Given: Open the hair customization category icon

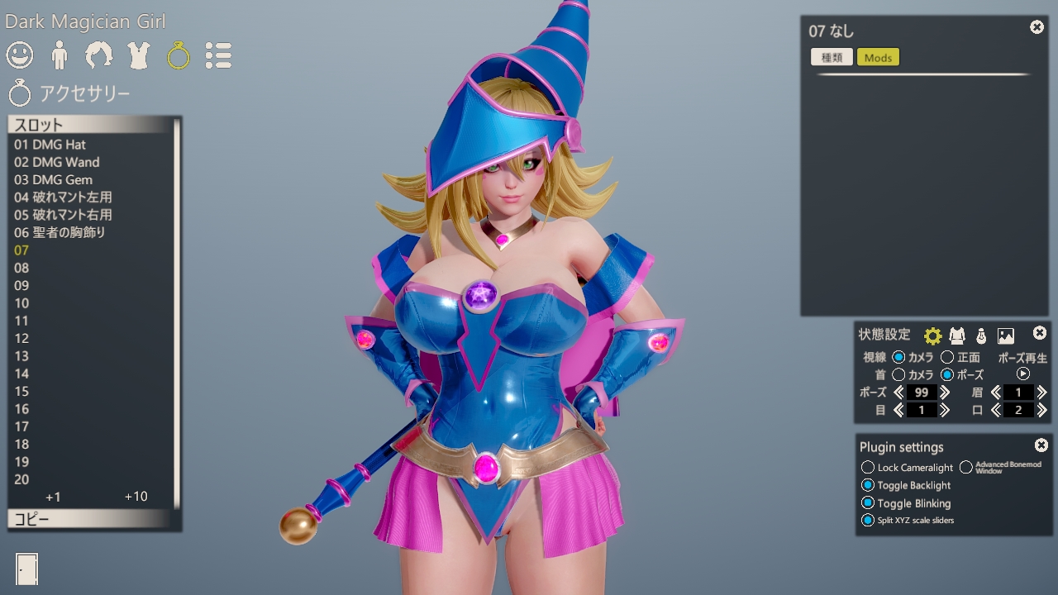Looking at the screenshot, I should click(x=99, y=55).
